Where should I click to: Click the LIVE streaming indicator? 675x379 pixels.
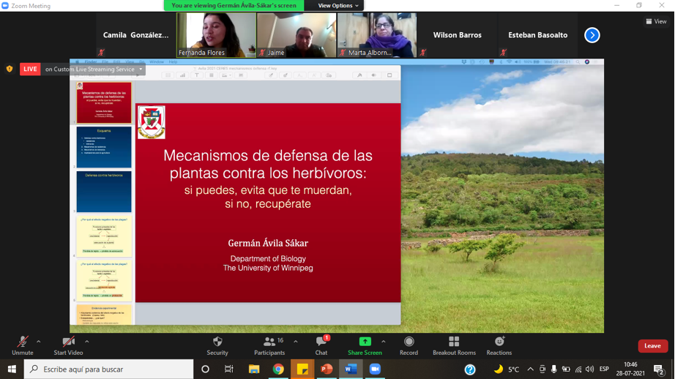30,69
